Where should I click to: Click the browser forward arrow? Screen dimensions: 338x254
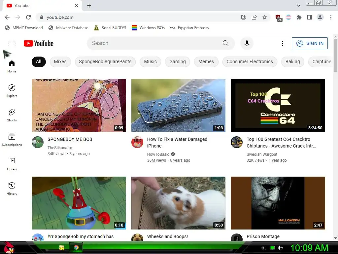point(18,17)
